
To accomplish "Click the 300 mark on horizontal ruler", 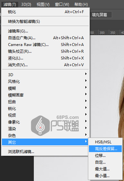I will click(x=102, y=33).
